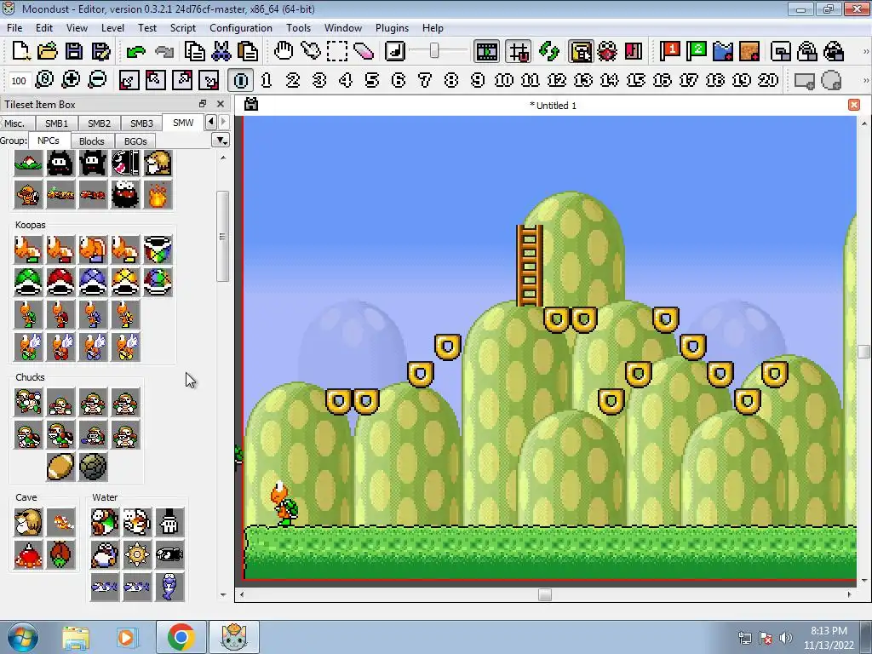Close the Tileset Item Box panel
The width and height of the screenshot is (872, 654).
point(221,104)
